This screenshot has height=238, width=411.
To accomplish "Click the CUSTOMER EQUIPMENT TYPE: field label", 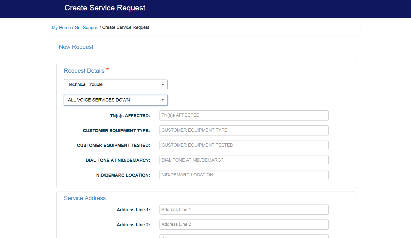I will point(116,131).
